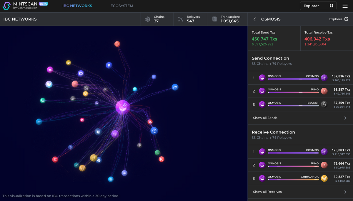Viewport: 353px width, 201px height.
Task: Click the Chains 37 counter
Action: (x=156, y=19)
